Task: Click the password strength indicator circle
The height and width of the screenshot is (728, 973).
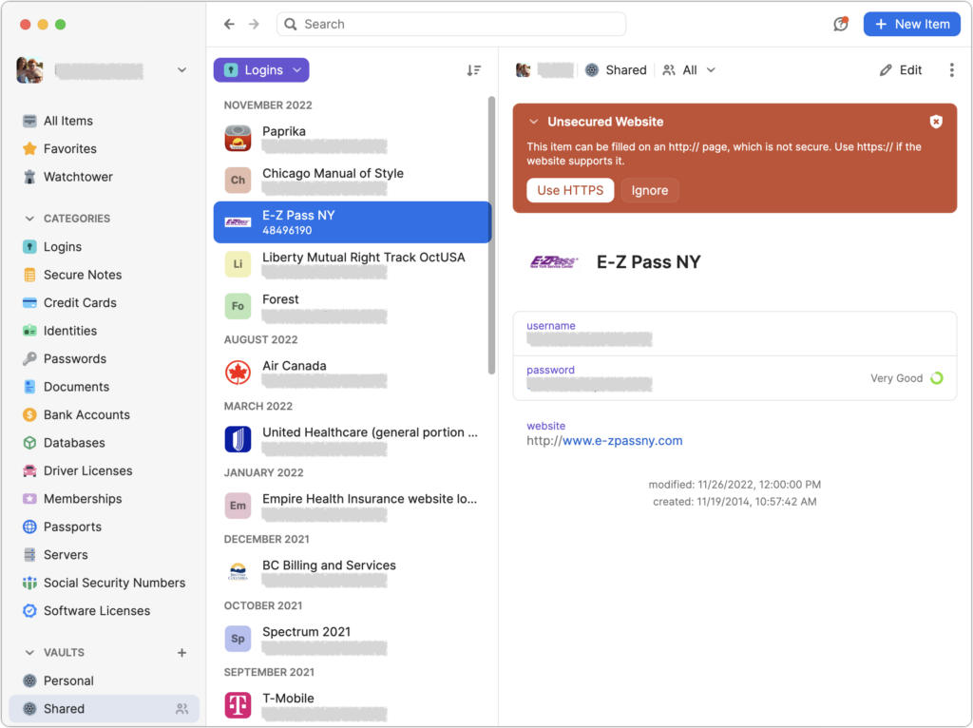Action: point(937,378)
